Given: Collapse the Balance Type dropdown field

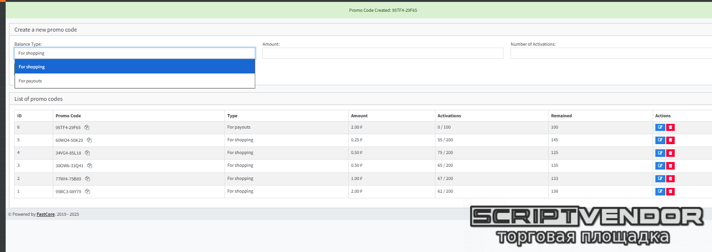Looking at the screenshot, I should pyautogui.click(x=134, y=53).
